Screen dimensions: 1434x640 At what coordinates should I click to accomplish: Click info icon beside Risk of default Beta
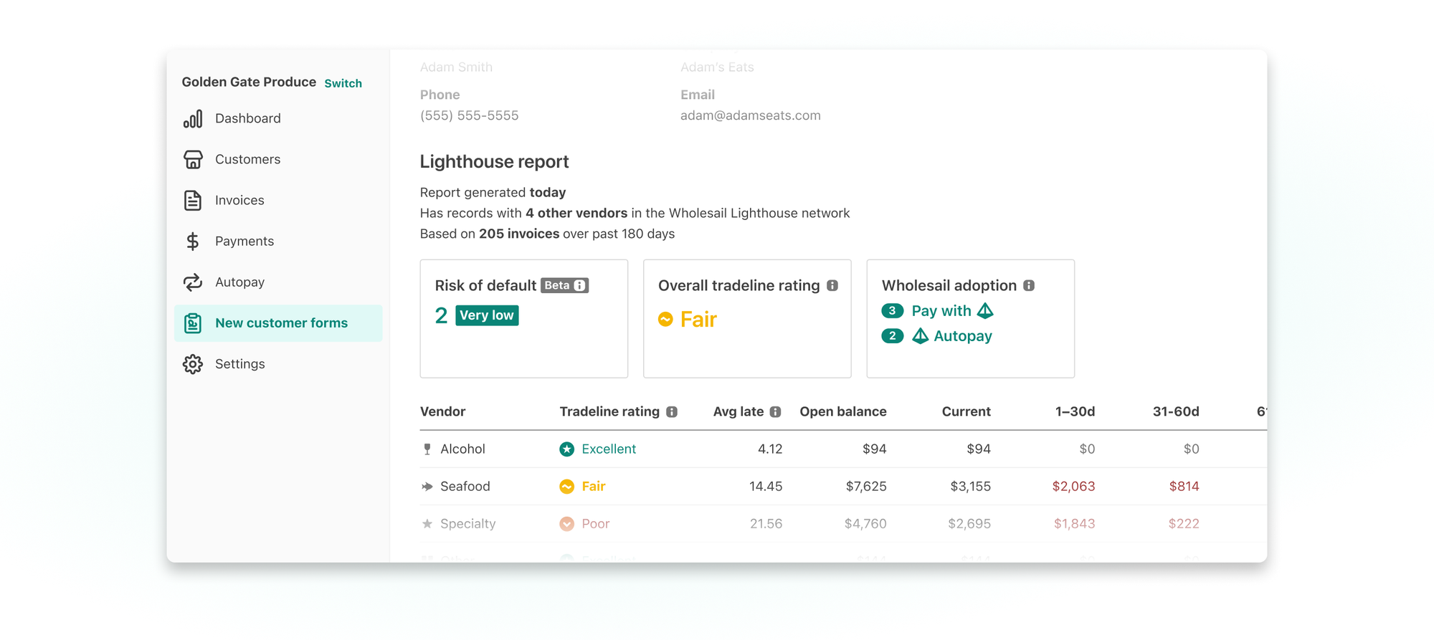pyautogui.click(x=579, y=285)
